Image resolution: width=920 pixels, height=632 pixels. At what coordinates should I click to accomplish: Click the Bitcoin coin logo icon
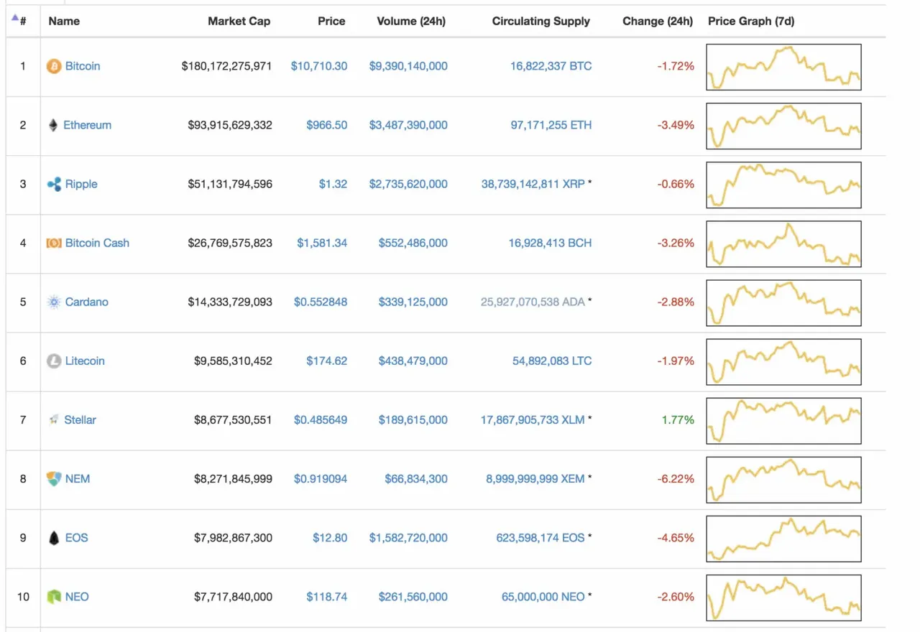tap(54, 66)
